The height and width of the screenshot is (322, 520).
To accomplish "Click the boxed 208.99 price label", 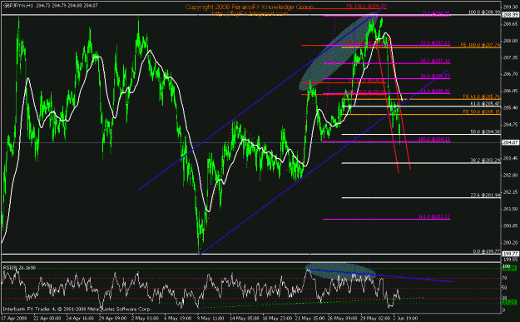I will [510, 15].
